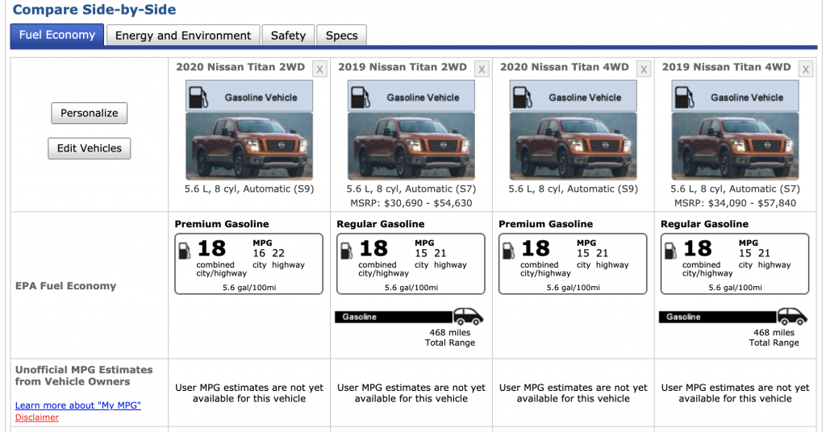This screenshot has width=826, height=432.
Task: Click the 2019 Nissan Titan 4WD heading
Action: (727, 67)
